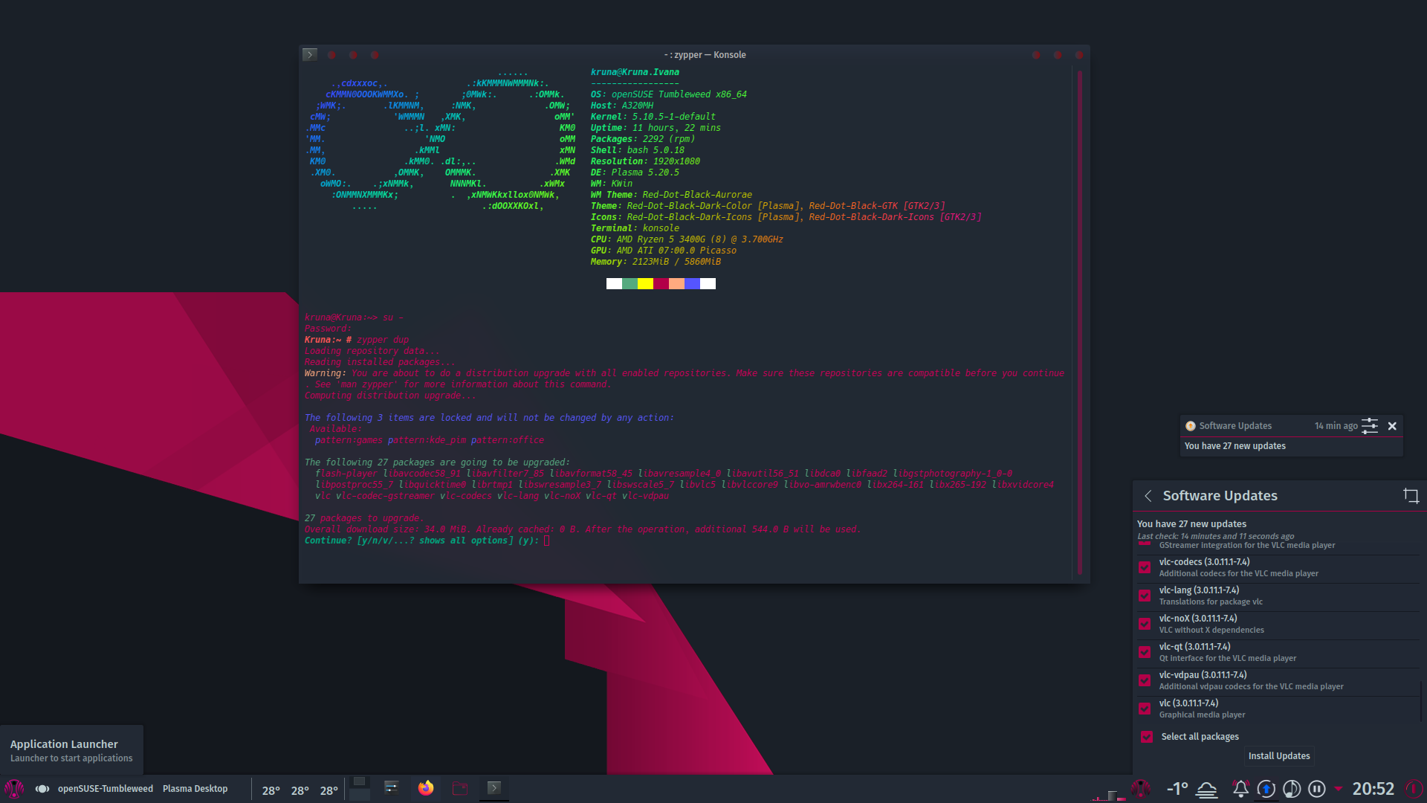Expand hidden system tray icons arrow

pos(1339,789)
